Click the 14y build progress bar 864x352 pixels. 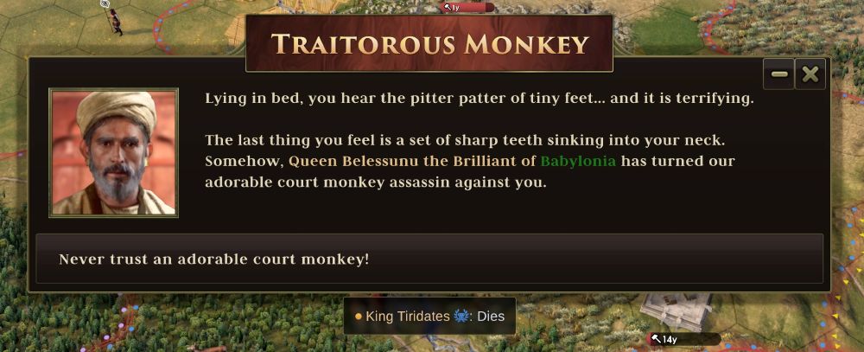(x=685, y=339)
